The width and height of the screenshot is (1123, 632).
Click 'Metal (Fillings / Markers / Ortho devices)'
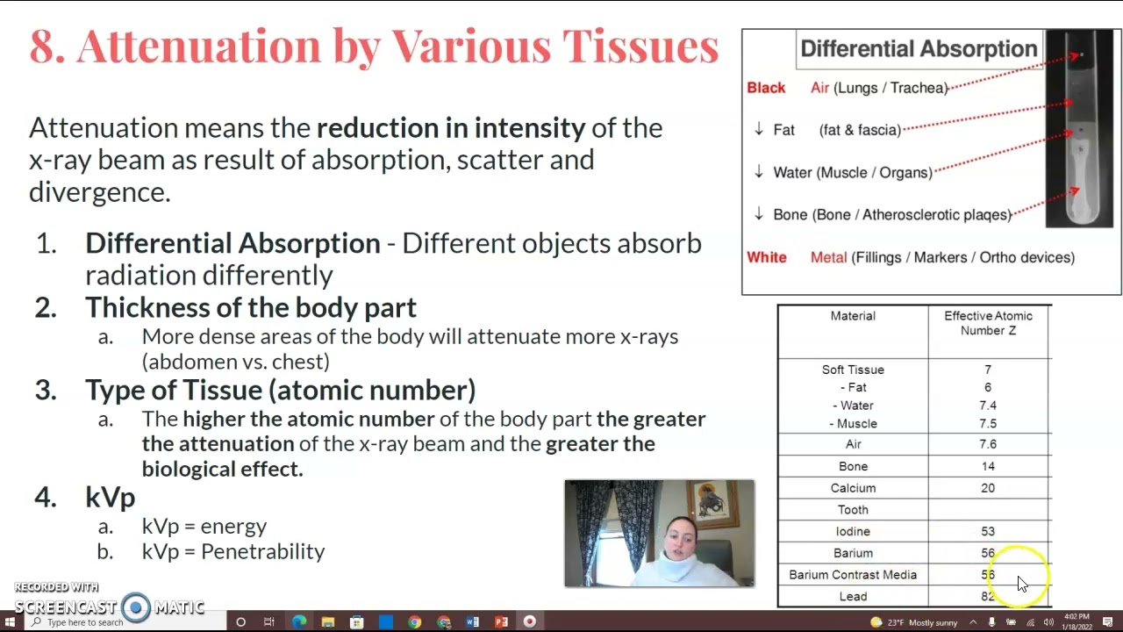942,257
